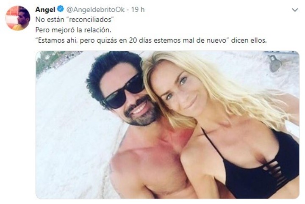Image resolution: width=305 pixels, height=204 pixels.
Task: Click the man's dark sunglasses in the photo
Action: pyautogui.click(x=124, y=91)
